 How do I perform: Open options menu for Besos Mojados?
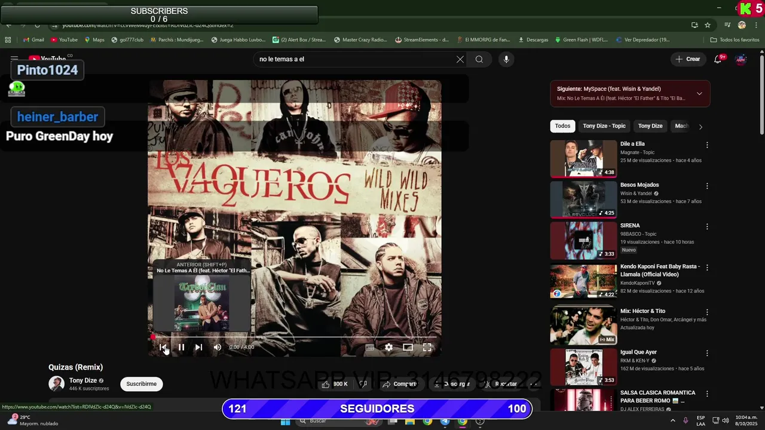pos(707,186)
